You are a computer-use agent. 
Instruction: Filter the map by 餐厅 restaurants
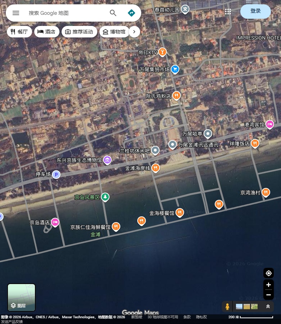19,32
